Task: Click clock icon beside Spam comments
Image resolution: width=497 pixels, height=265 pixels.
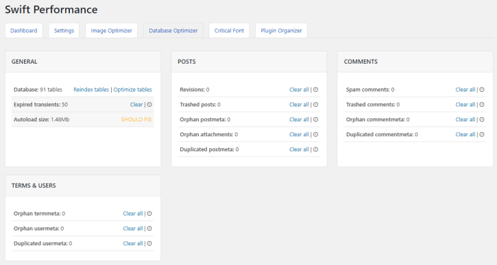Action: 482,90
